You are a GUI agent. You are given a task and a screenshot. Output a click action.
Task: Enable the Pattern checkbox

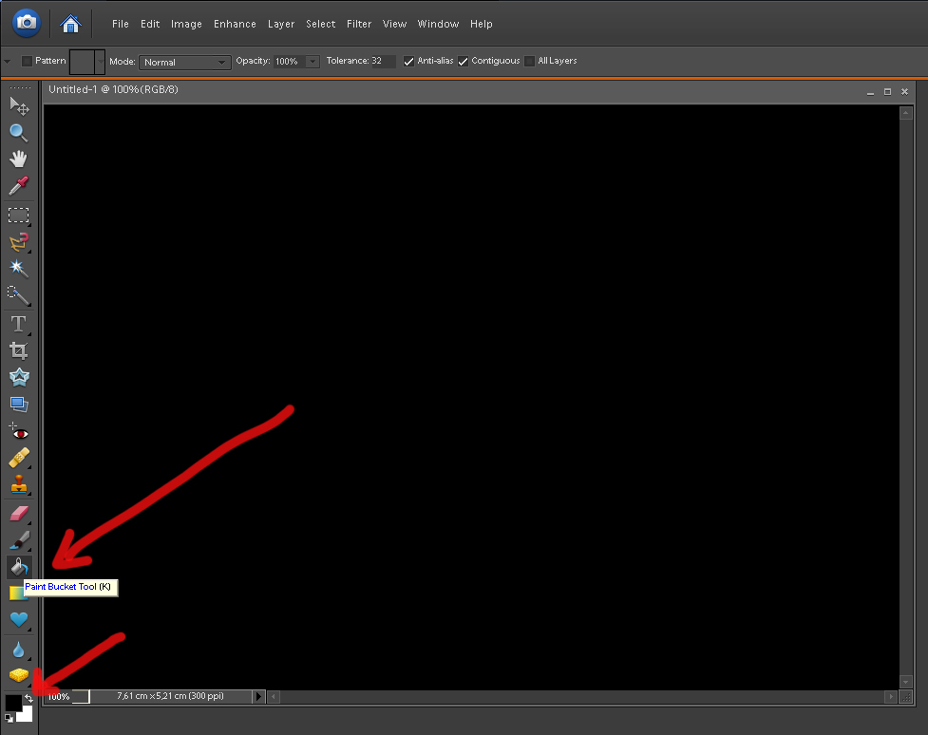click(x=28, y=61)
